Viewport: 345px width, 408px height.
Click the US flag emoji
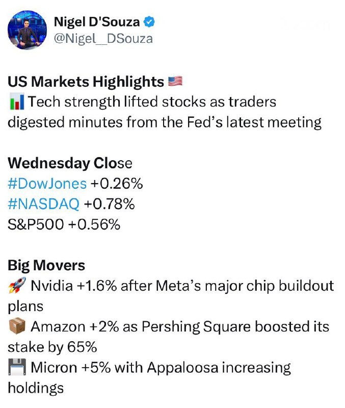coord(175,81)
